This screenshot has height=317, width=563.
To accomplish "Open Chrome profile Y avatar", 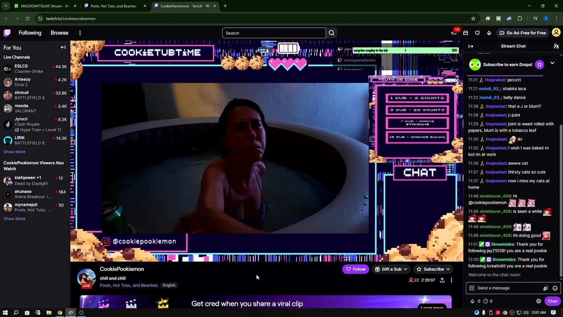I will (546, 18).
